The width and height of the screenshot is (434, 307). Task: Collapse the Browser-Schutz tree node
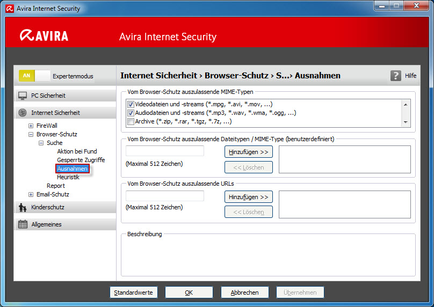pyautogui.click(x=31, y=134)
